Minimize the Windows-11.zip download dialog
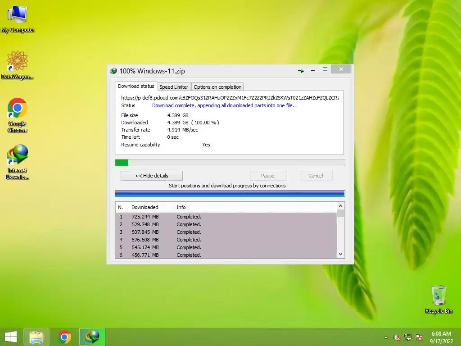This screenshot has width=461, height=346. pyautogui.click(x=313, y=70)
